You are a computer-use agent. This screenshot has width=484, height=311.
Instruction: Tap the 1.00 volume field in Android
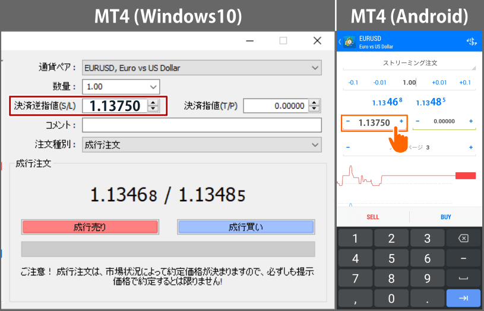click(x=410, y=82)
